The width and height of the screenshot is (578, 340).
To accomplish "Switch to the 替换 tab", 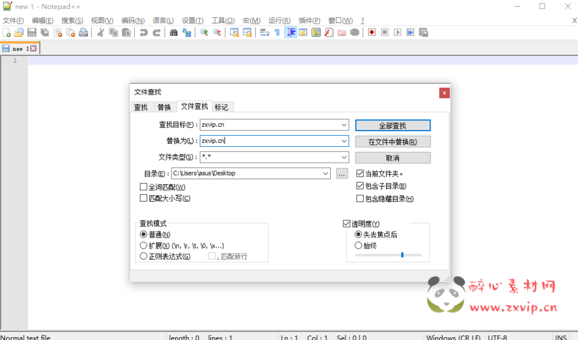I will click(x=164, y=106).
